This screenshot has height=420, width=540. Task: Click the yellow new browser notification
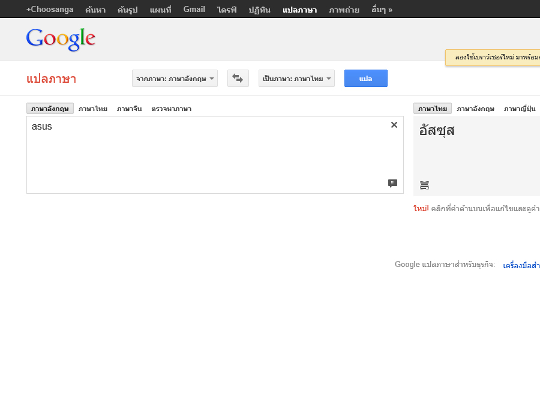click(x=493, y=58)
